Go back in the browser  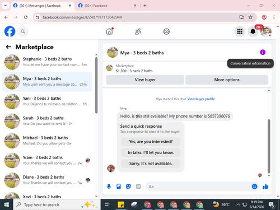[6, 17]
